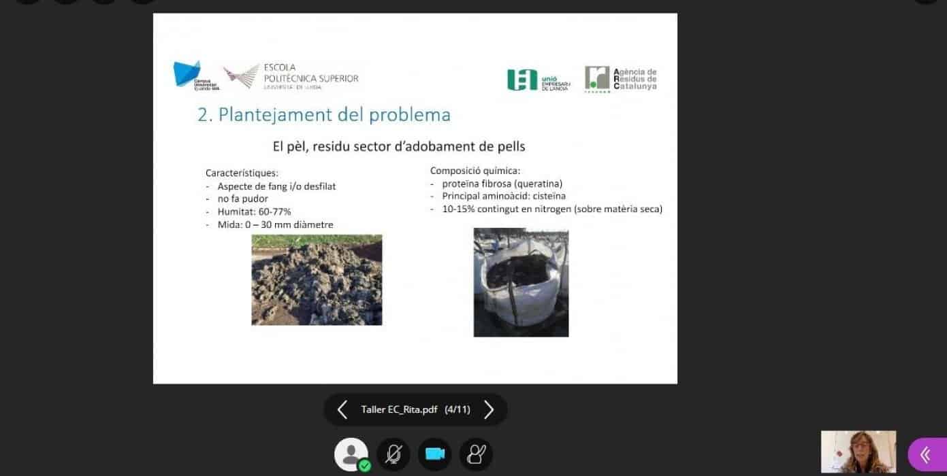
Task: Click the file name 'Taller EC_Rita.pdf (4/11)'
Action: (x=415, y=410)
